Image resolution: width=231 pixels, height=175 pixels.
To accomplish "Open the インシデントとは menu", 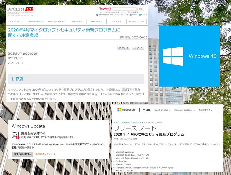I will (16, 22).
